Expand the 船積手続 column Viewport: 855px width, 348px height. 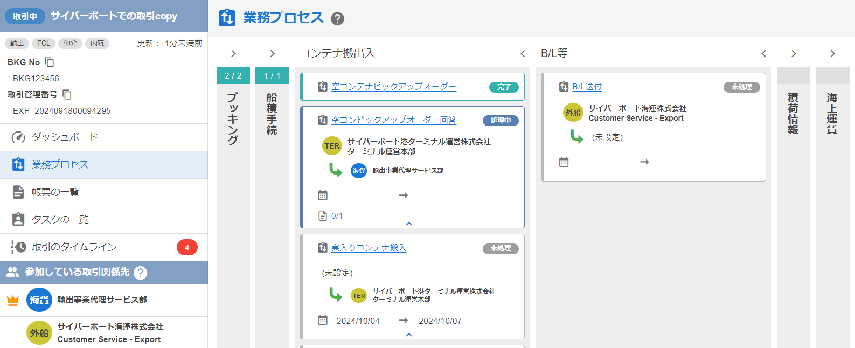pyautogui.click(x=272, y=54)
